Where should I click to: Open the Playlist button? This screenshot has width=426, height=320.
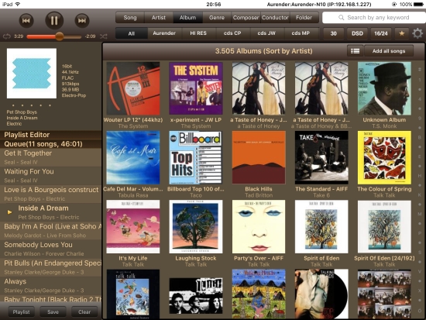point(21,311)
